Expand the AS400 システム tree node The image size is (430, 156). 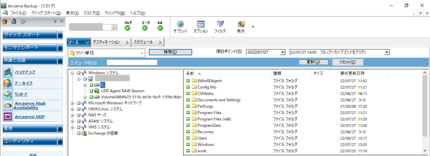click(73, 121)
